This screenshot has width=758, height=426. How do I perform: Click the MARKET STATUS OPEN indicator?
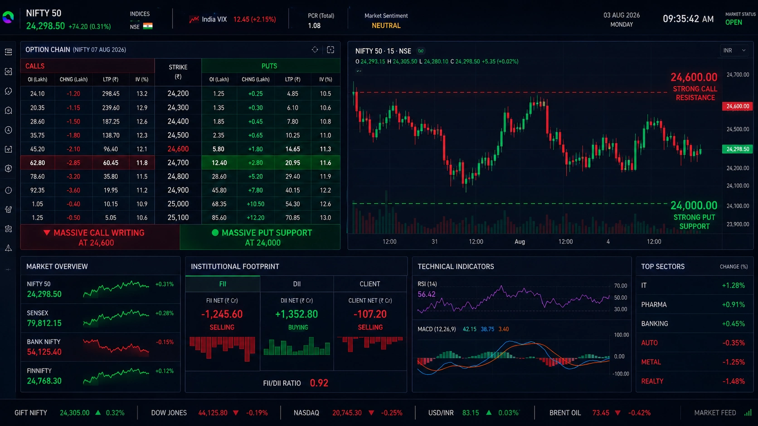[740, 19]
